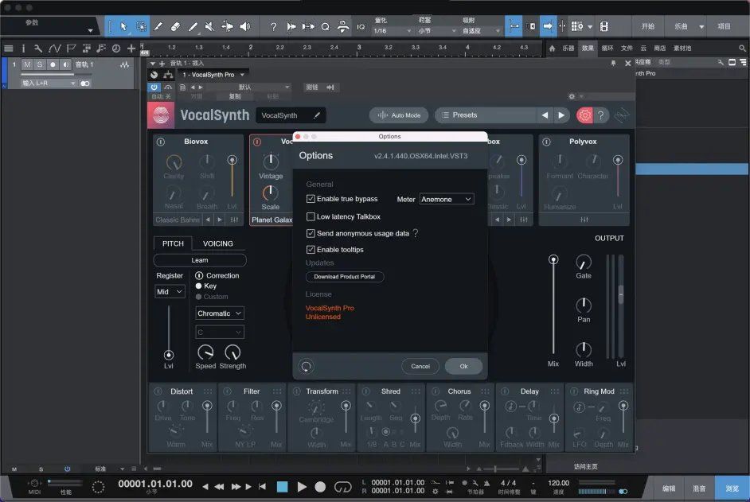The width and height of the screenshot is (750, 502).
Task: Check Low latency Talkbox
Action: pyautogui.click(x=311, y=216)
